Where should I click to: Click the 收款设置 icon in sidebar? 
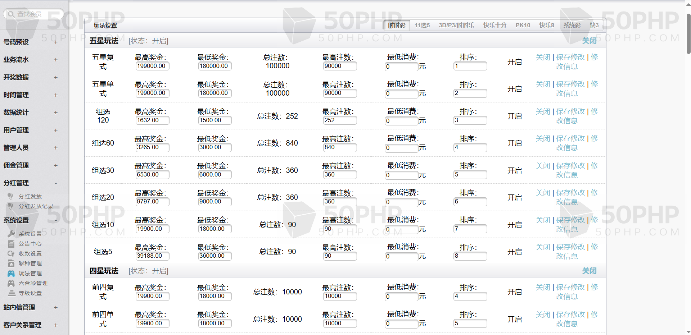click(11, 254)
